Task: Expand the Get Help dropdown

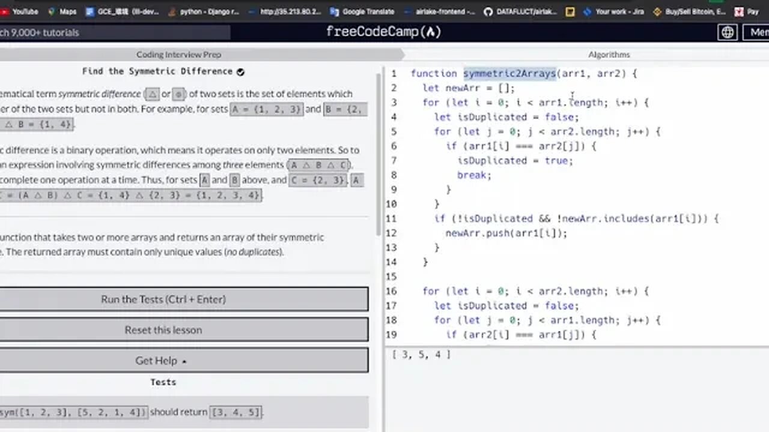Action: tap(183, 361)
